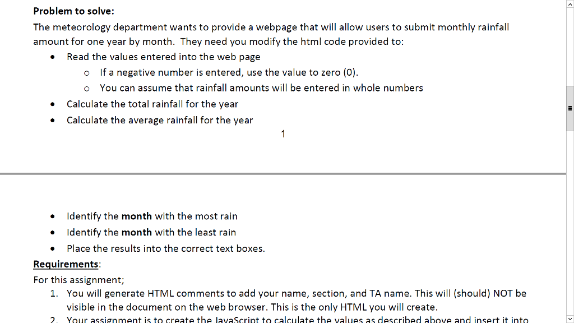Click the 'amount for one year by month' line
Image resolution: width=574 pixels, height=323 pixels.
(x=219, y=41)
